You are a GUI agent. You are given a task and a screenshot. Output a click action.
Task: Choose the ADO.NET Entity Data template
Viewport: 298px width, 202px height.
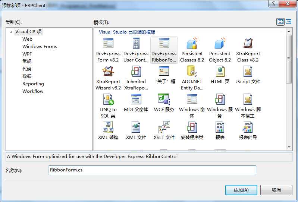(x=192, y=78)
